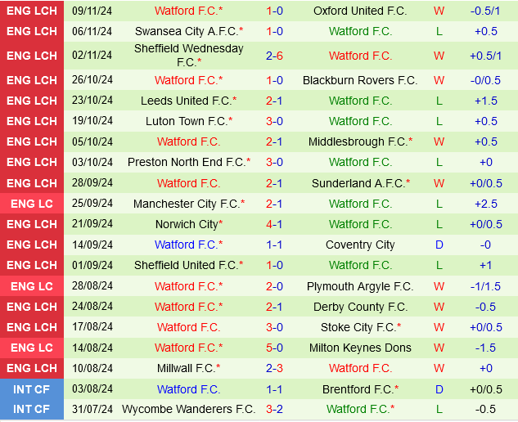The width and height of the screenshot is (518, 422).
Task: Select INT CF badge in the Brentford row
Action: coord(32,389)
